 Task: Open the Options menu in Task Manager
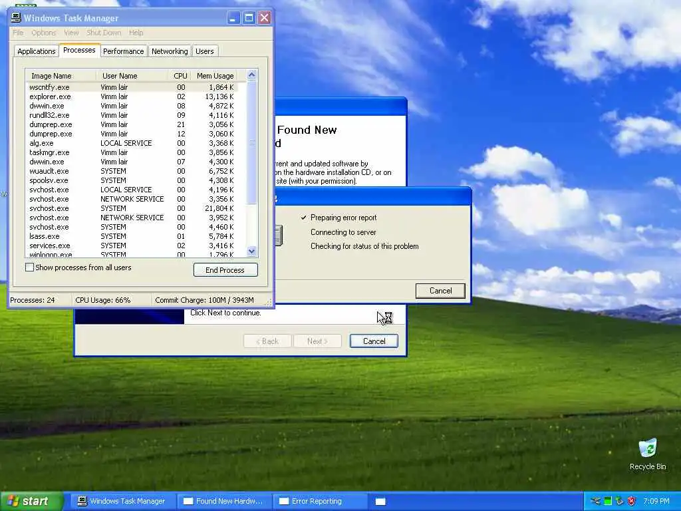[43, 33]
